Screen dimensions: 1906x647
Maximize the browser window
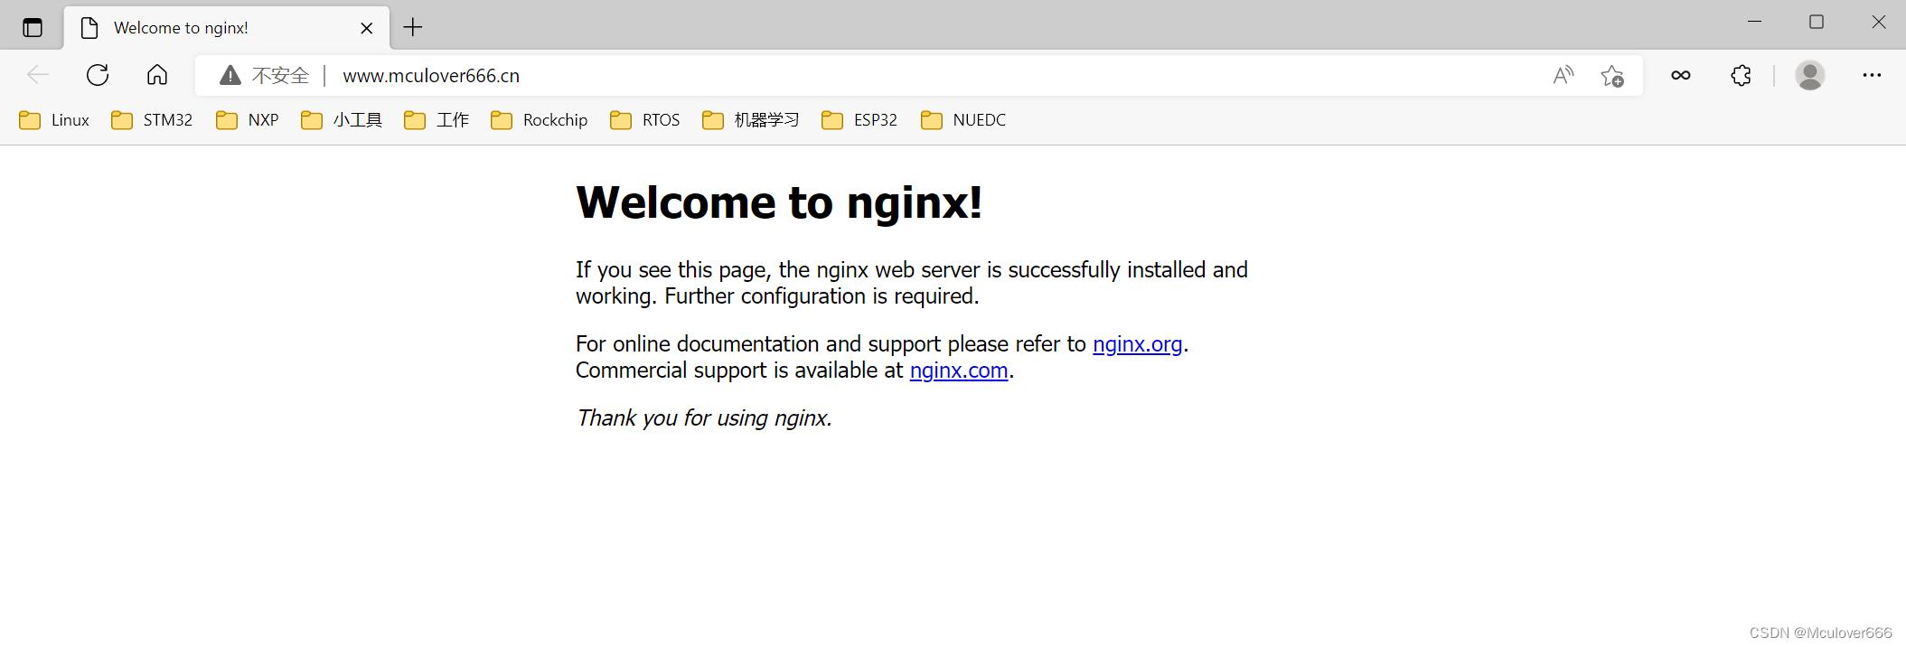click(1817, 23)
